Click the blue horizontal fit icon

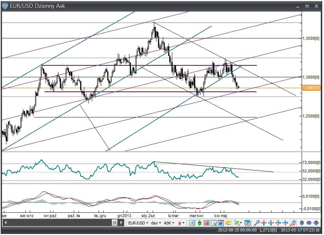[x=309, y=223]
